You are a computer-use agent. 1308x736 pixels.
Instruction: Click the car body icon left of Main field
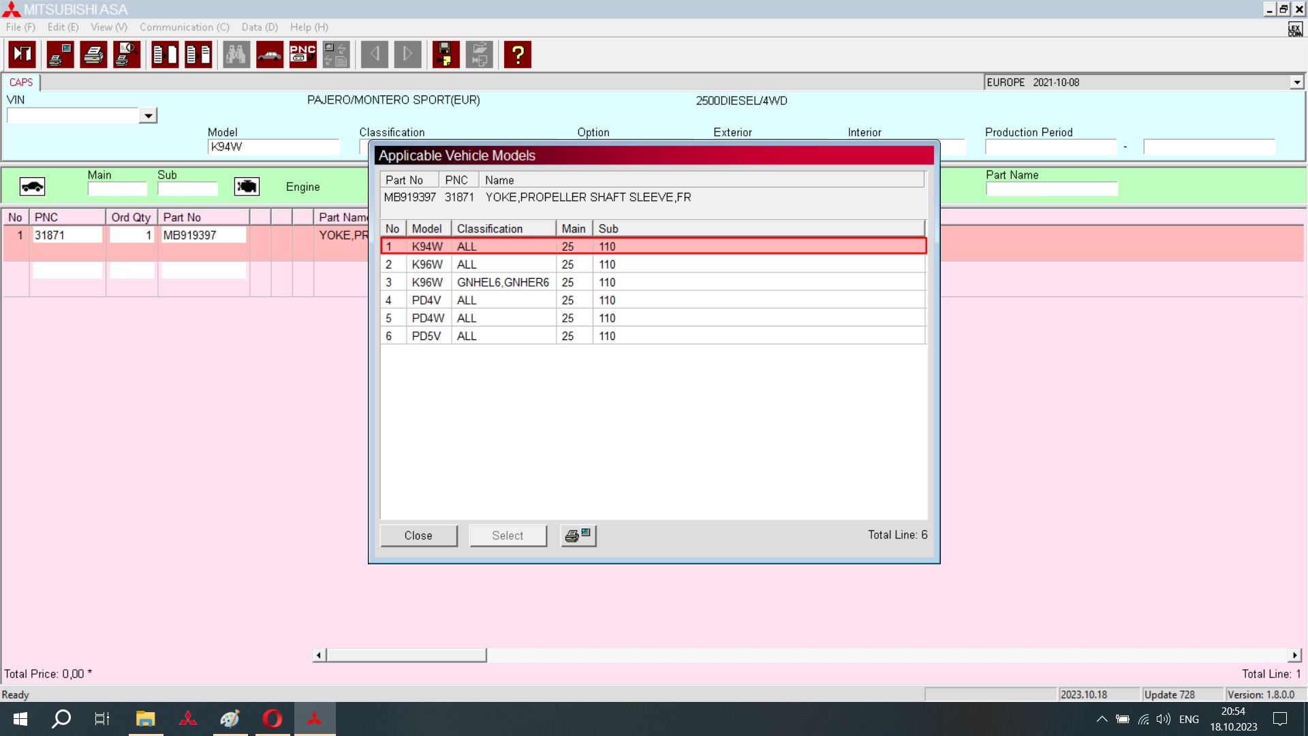coord(32,187)
